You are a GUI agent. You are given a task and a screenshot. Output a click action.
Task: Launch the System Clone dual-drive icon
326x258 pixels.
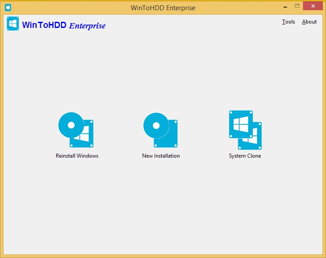(x=245, y=130)
